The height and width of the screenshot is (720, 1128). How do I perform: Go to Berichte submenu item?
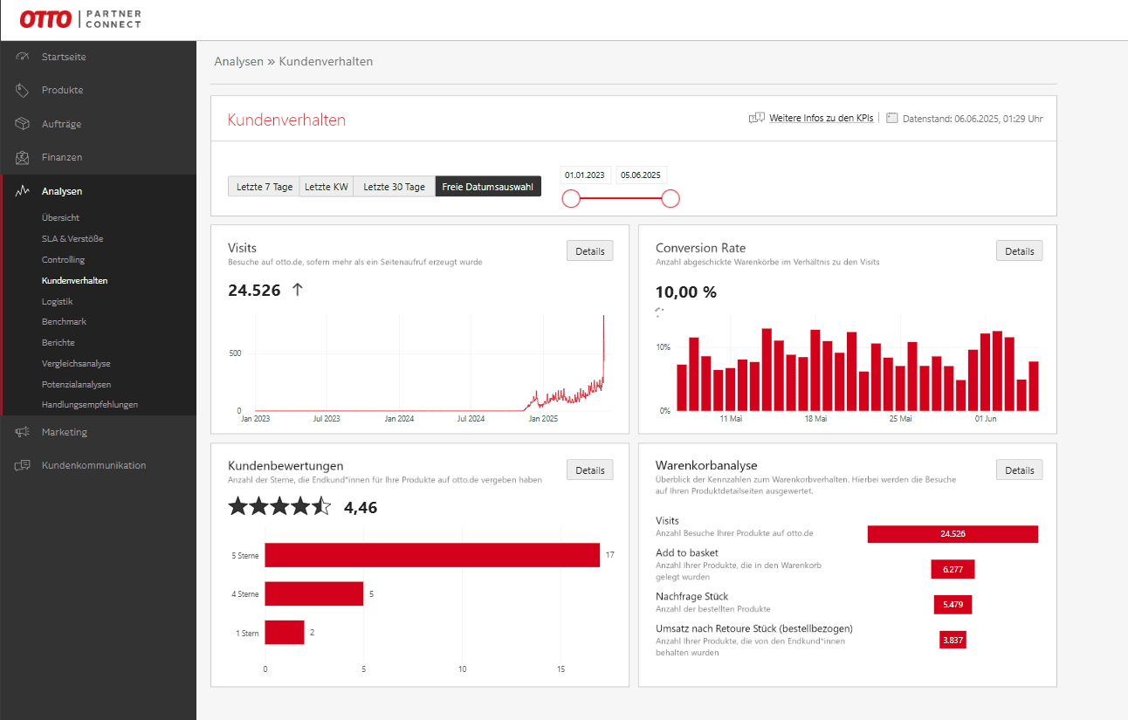pyautogui.click(x=58, y=342)
